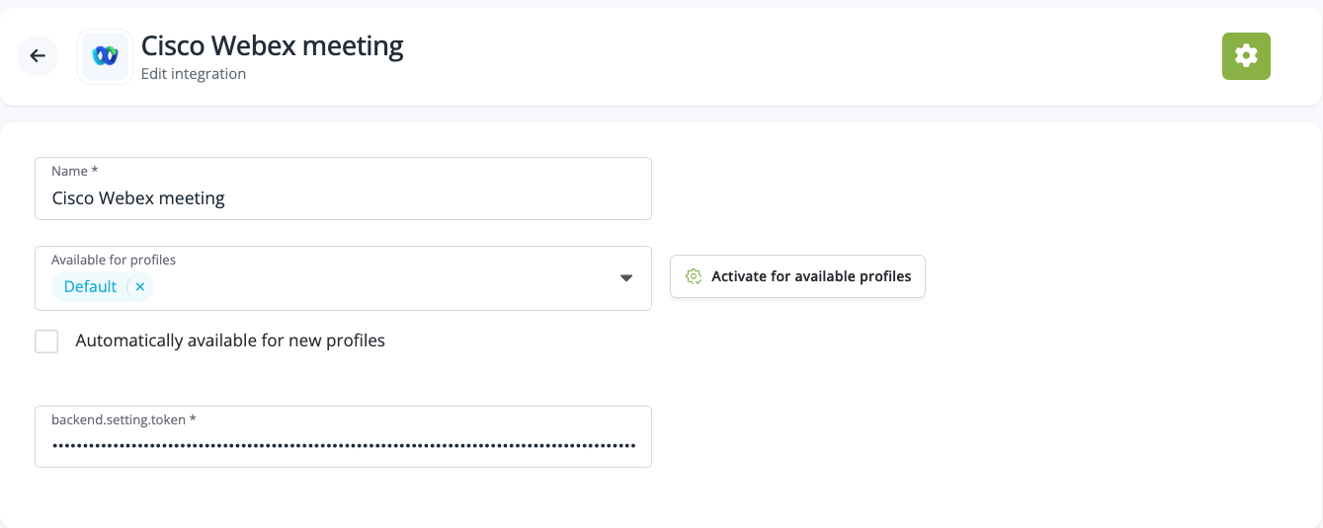The image size is (1323, 528).
Task: Click the 'Automatically available for new profiles' label
Action: click(230, 341)
